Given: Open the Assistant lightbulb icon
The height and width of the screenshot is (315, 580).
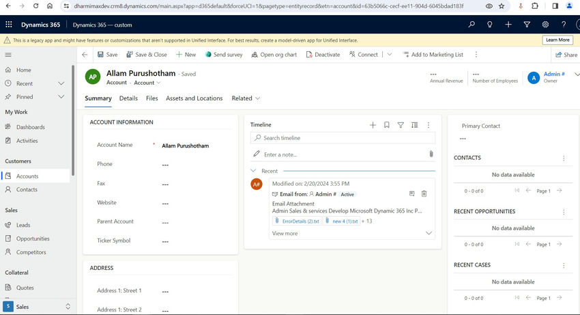Looking at the screenshot, I should coord(490,25).
